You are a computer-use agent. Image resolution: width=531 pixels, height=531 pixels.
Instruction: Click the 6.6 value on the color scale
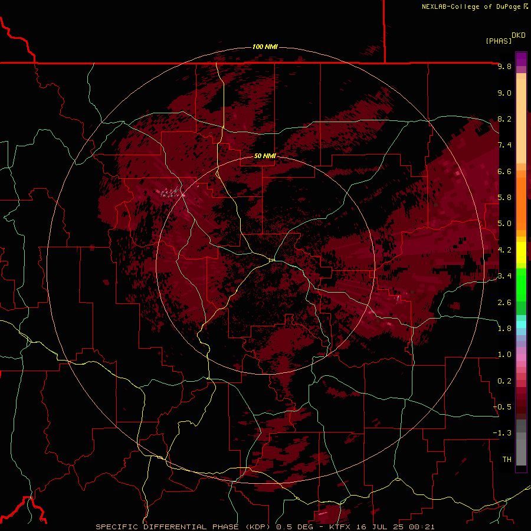504,171
